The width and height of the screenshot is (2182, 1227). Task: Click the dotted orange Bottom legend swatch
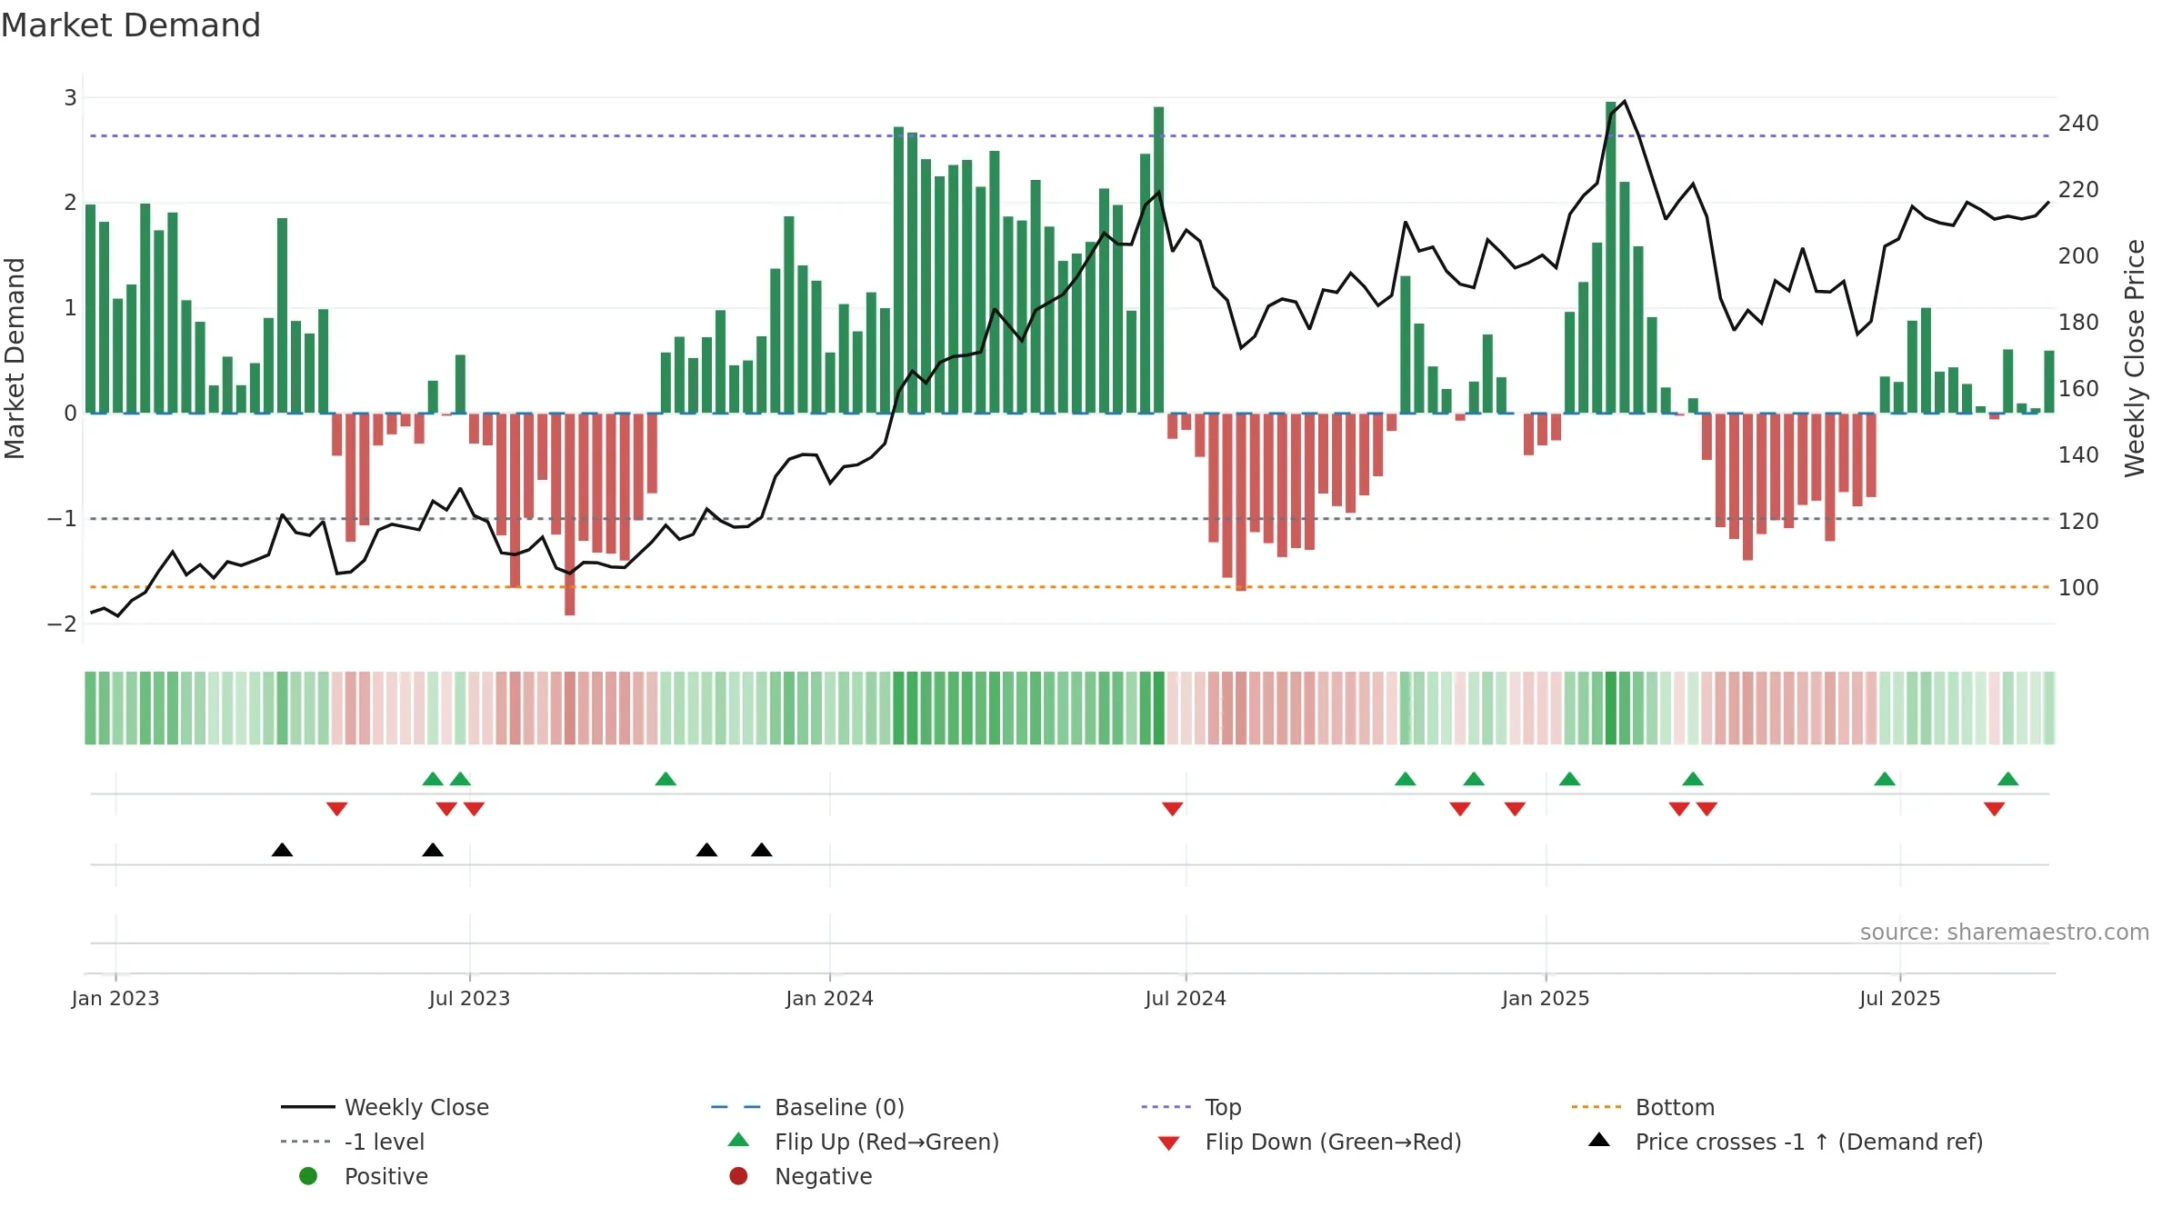pos(1596,1107)
